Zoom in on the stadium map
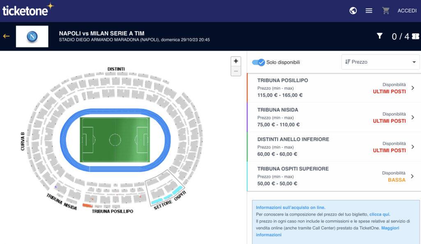421x244 pixels. point(236,61)
